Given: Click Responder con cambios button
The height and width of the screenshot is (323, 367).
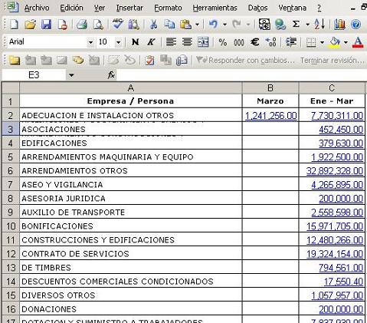Looking at the screenshot, I should [x=245, y=61].
